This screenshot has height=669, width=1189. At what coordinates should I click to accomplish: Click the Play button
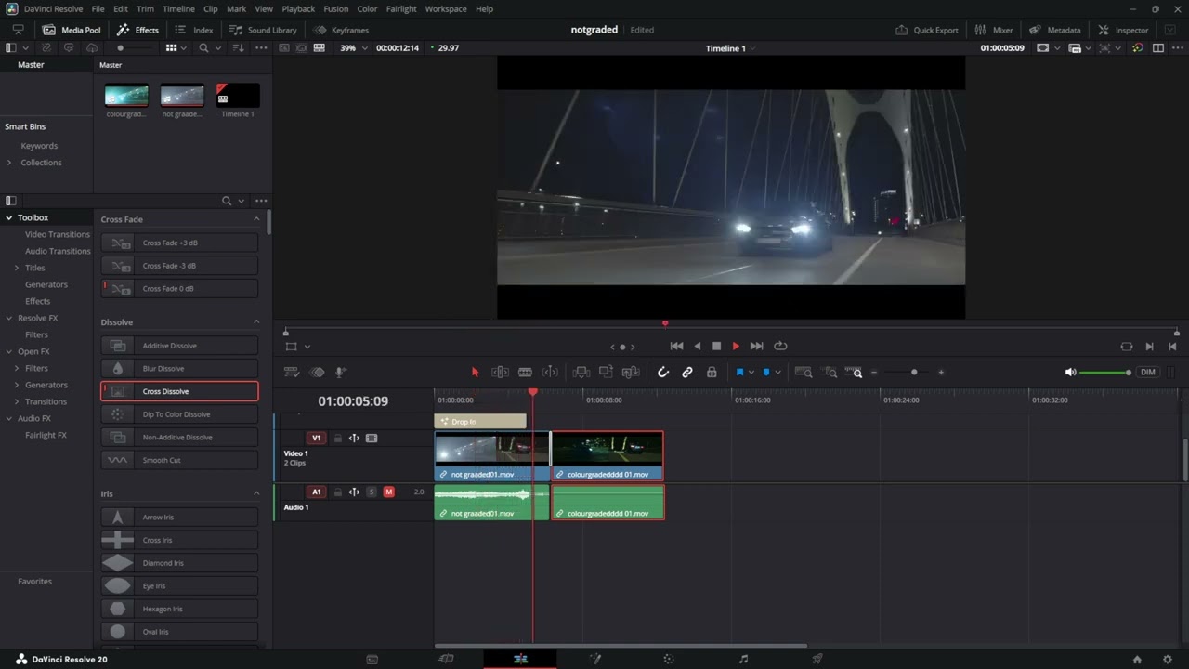pyautogui.click(x=736, y=346)
